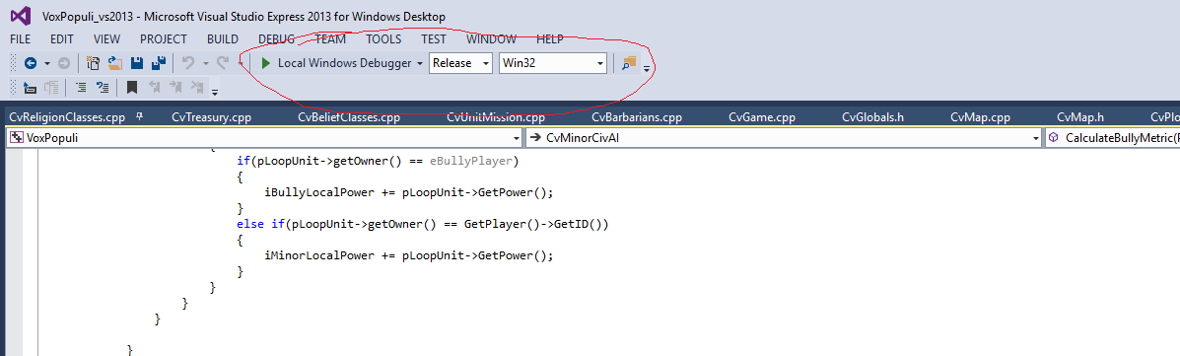Click the Open File folder icon
Image resolution: width=1180 pixels, height=356 pixels.
coord(115,63)
